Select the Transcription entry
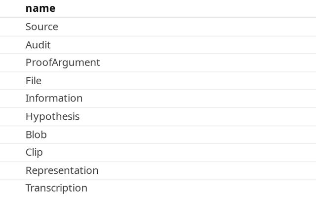This screenshot has height=197, width=316. pos(56,188)
